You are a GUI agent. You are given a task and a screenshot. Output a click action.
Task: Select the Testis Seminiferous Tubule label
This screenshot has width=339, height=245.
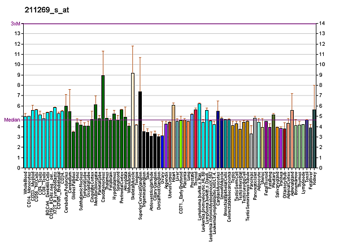pos(247,195)
